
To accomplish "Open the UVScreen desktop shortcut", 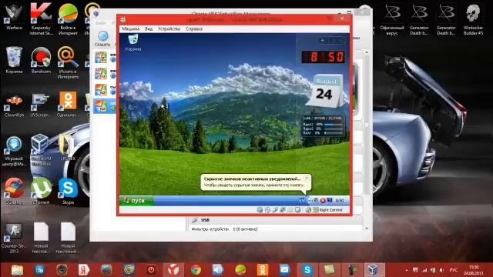I will pos(41,105).
